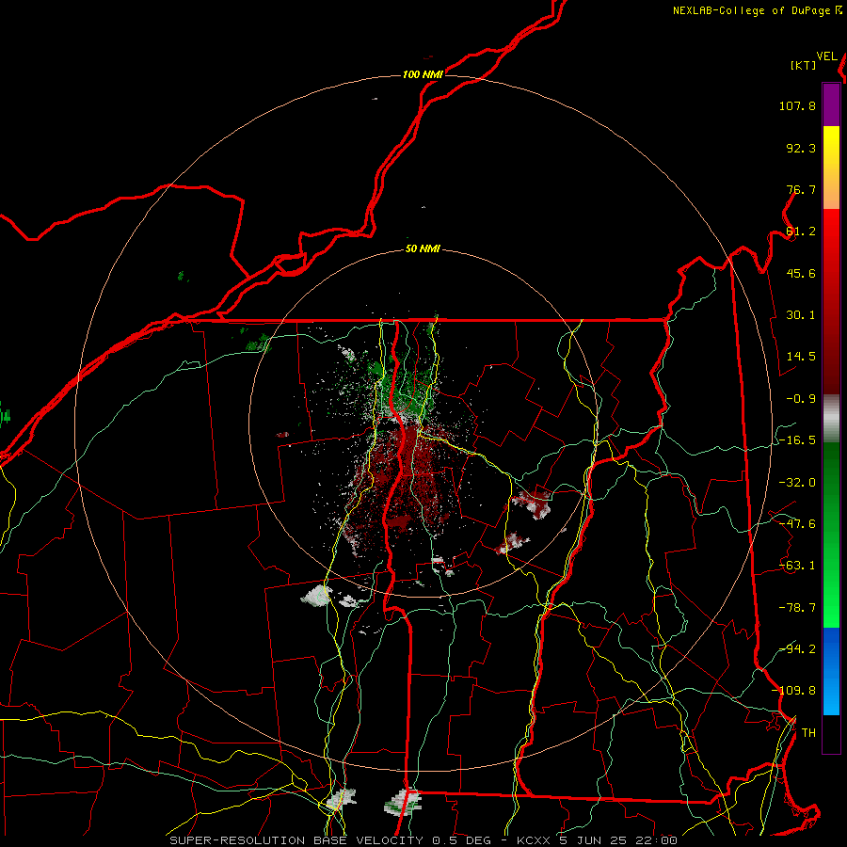Click the Super-Resolution Base Velocity caption
This screenshot has height=847, width=847.
[x=423, y=840]
